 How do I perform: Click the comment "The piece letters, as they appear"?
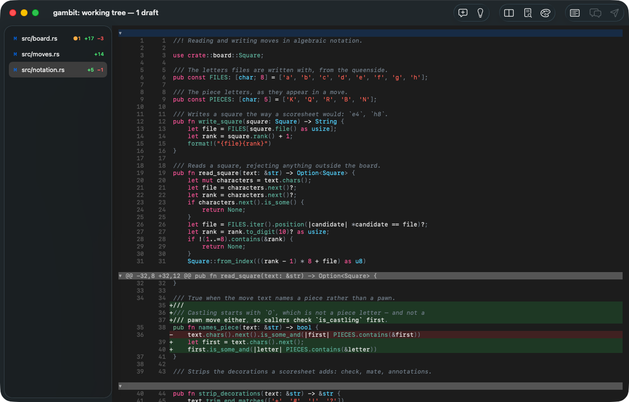click(x=260, y=92)
